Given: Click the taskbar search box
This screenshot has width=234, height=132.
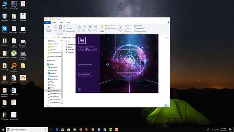Looking at the screenshot, I should 27,129.
